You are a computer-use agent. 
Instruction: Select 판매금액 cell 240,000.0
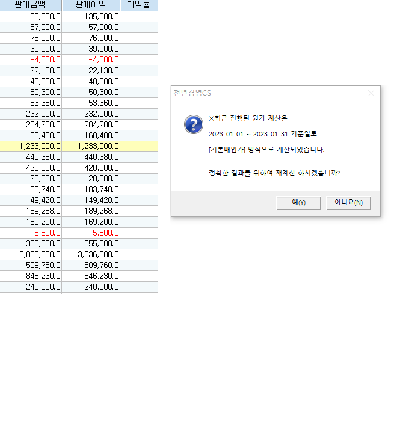[31, 287]
